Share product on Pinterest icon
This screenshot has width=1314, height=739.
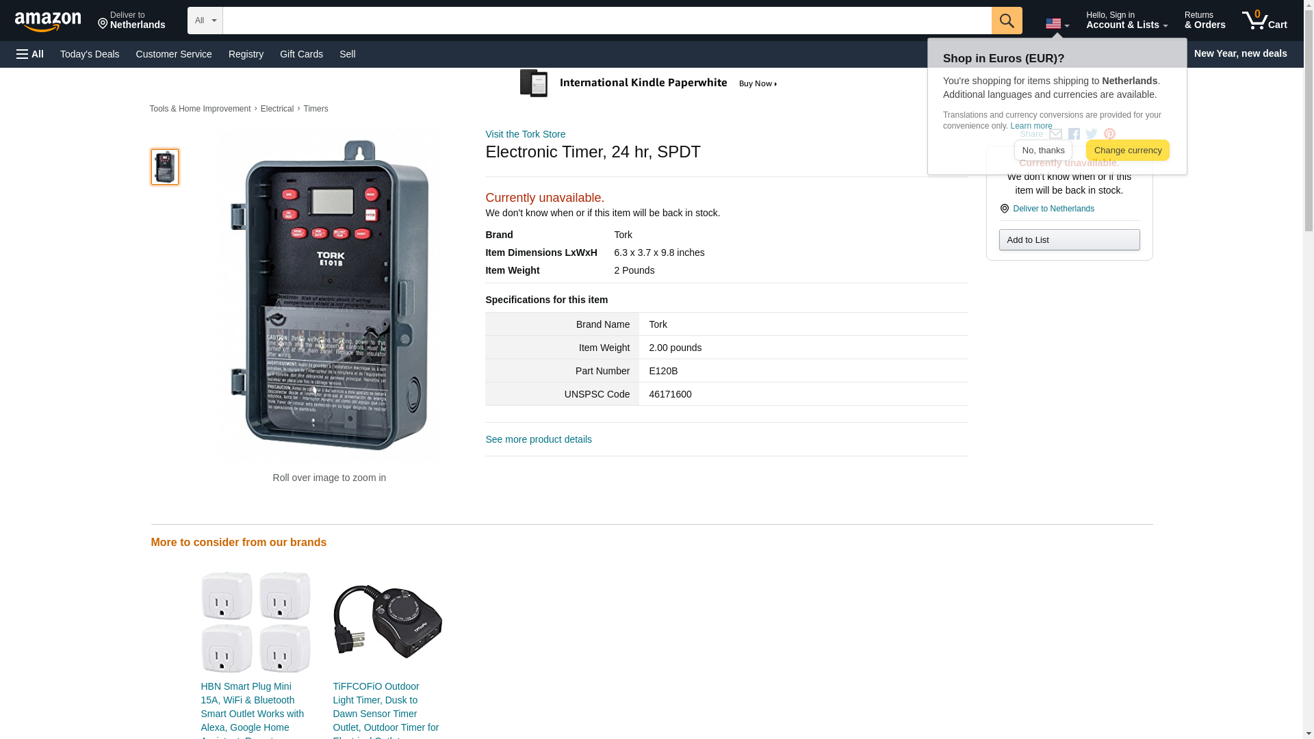[x=1109, y=134]
